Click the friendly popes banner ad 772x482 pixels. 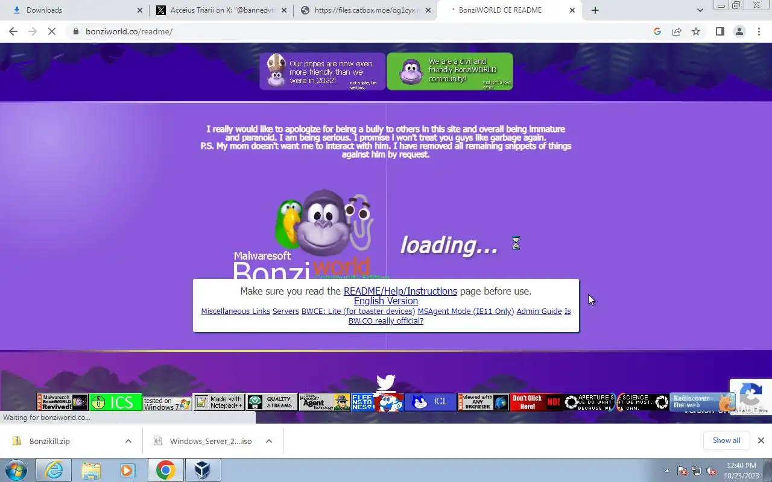322,72
